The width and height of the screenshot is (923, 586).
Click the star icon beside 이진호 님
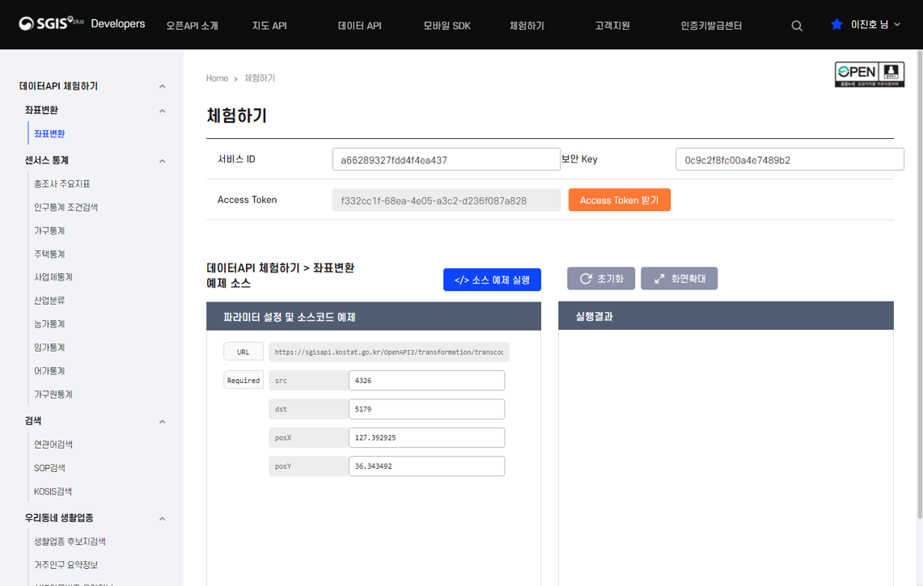[x=836, y=24]
